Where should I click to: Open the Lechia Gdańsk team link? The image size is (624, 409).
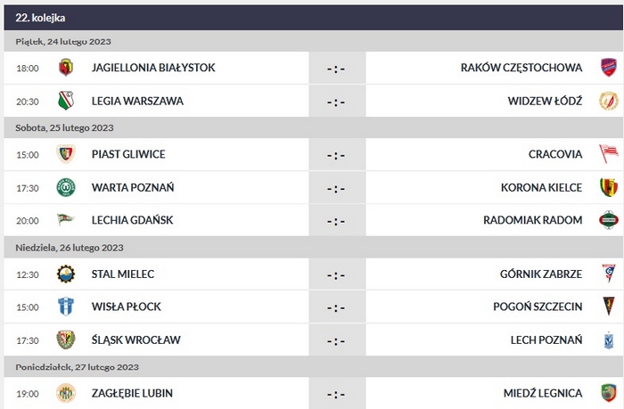132,220
